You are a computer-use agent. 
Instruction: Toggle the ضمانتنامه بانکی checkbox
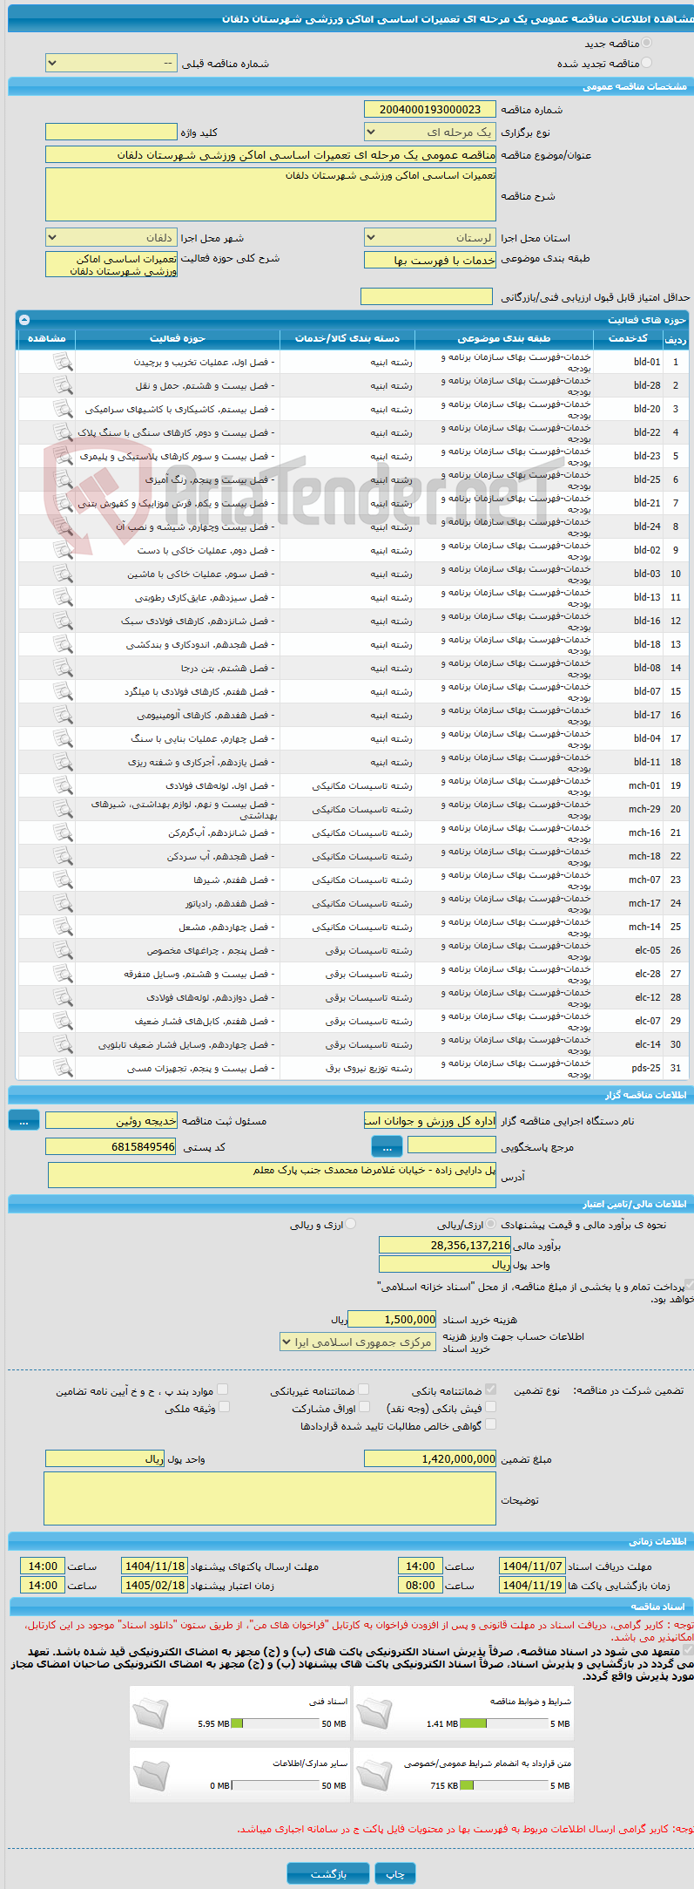pos(491,1390)
